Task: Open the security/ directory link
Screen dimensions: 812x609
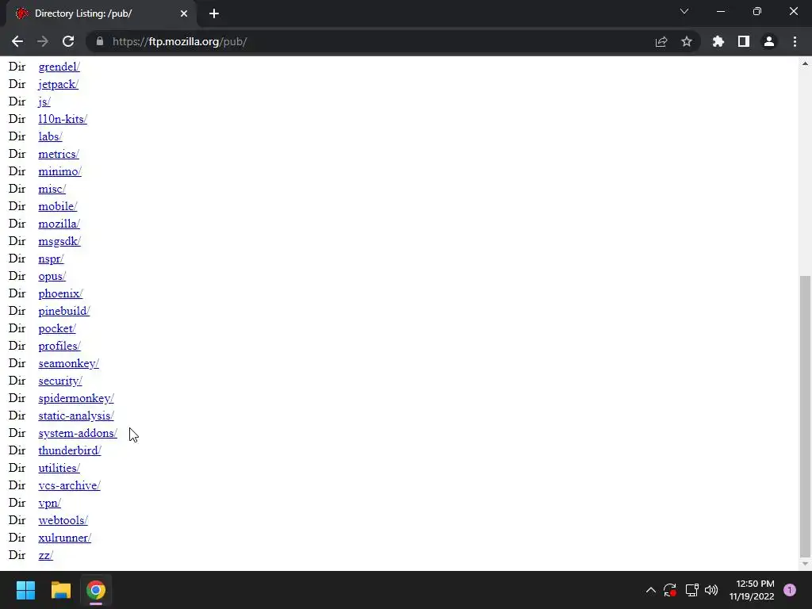Action: 60,381
